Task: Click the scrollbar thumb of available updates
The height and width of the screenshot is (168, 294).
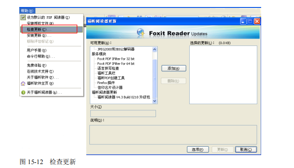Action: tap(155, 79)
